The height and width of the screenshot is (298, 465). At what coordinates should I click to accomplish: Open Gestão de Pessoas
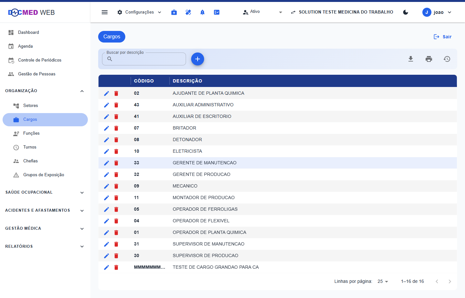point(45,74)
